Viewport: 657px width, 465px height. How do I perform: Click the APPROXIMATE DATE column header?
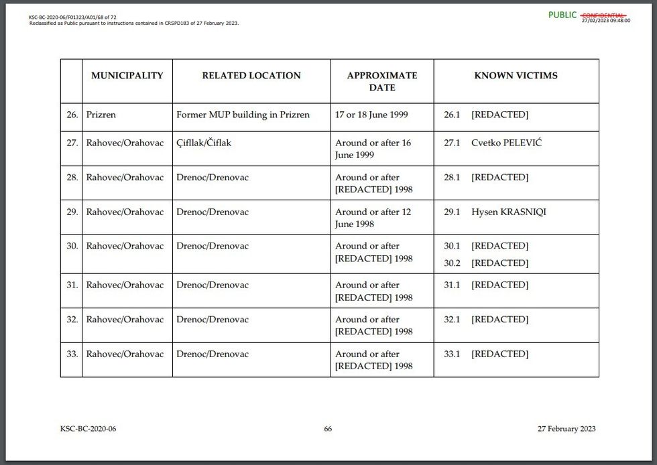coord(381,81)
